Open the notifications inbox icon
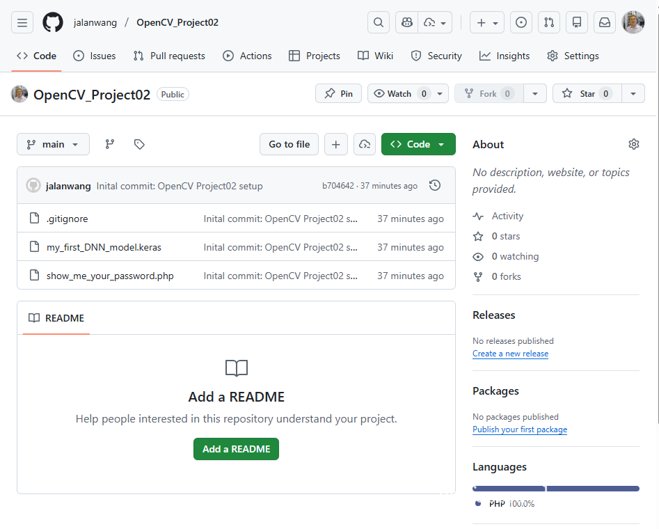659x529 pixels. tap(605, 22)
